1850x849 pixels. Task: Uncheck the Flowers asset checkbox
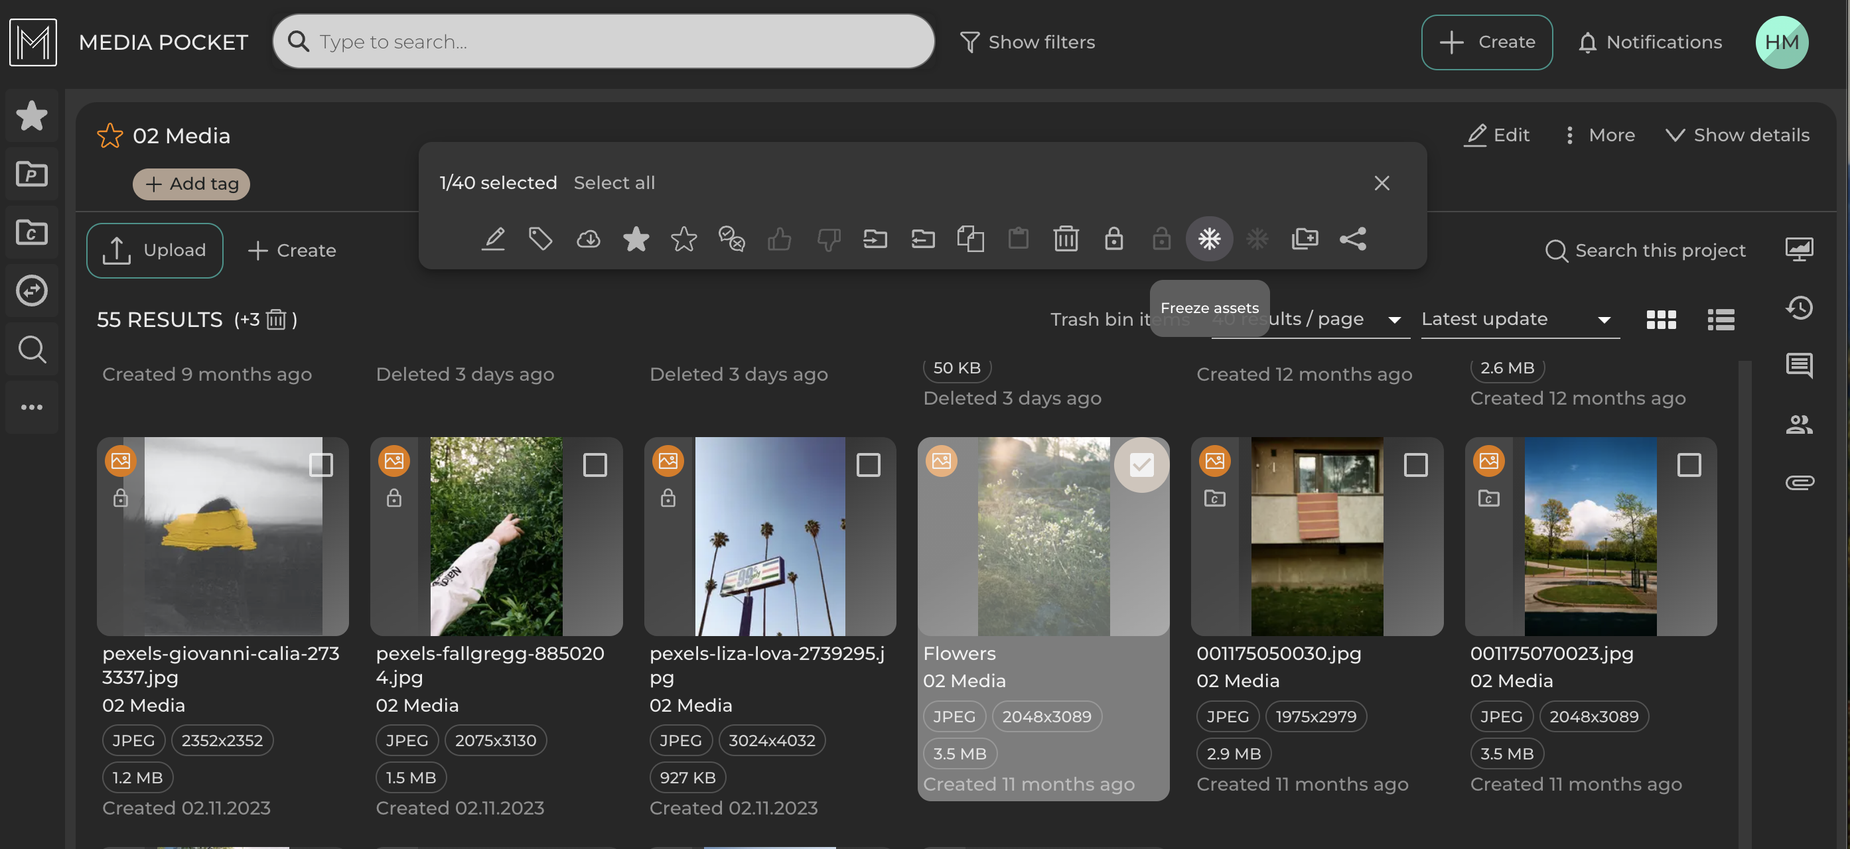point(1141,465)
